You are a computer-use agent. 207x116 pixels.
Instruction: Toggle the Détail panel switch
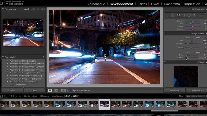tap(165, 62)
